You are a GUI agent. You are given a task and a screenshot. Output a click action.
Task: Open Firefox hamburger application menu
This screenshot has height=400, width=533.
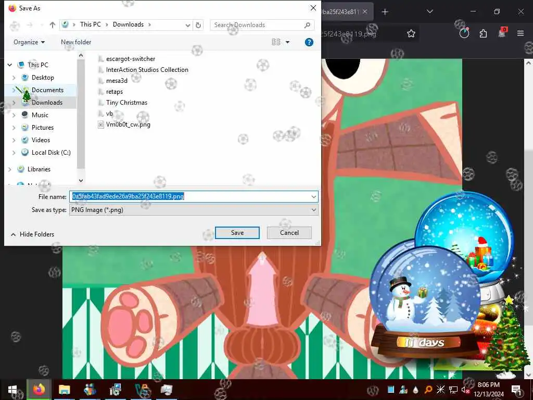point(521,33)
